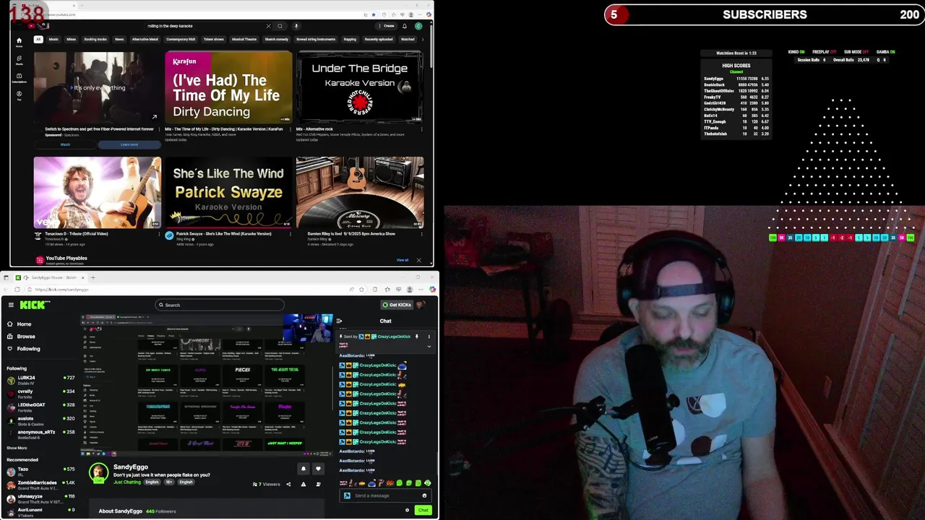Click the YouTube search magnifier button
Screen dimensions: 925x520
coord(280,26)
